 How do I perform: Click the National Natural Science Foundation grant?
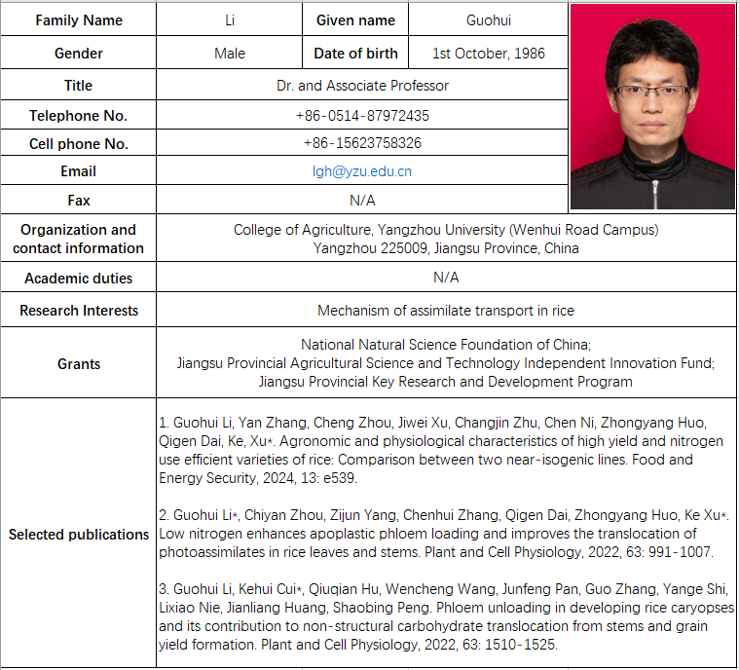click(x=446, y=345)
